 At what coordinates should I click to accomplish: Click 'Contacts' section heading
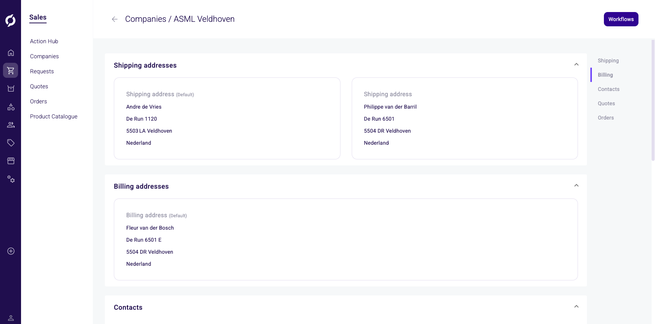[x=128, y=307]
